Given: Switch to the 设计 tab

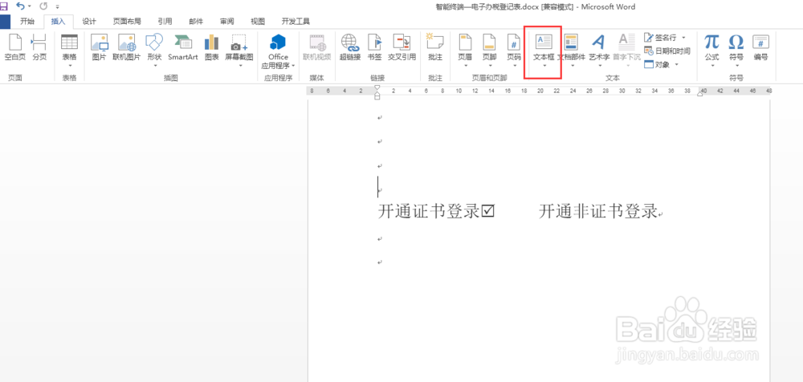Looking at the screenshot, I should [89, 22].
